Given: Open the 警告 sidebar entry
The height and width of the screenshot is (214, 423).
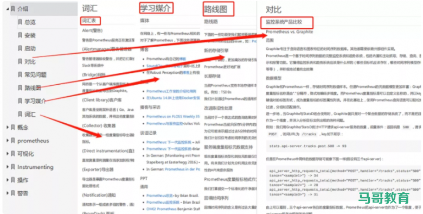Looking at the screenshot, I should (x=23, y=193).
